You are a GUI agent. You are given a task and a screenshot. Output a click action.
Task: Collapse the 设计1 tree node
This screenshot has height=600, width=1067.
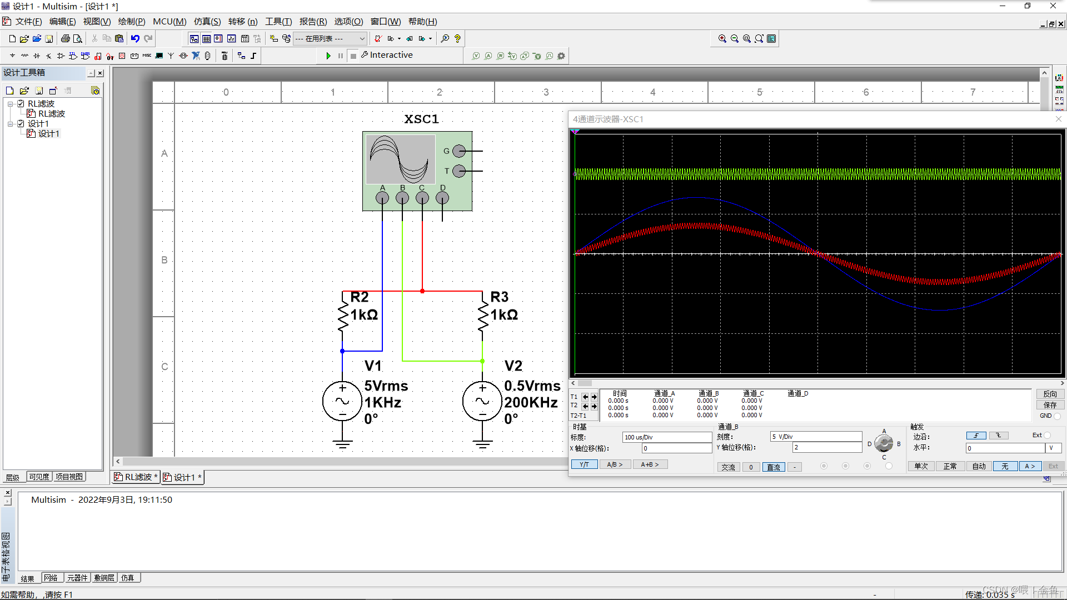pos(11,124)
